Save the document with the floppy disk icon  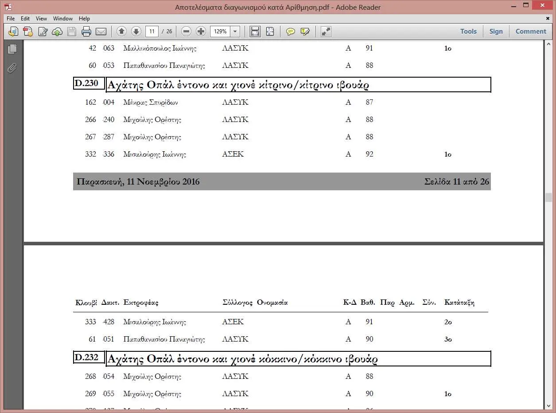click(72, 31)
